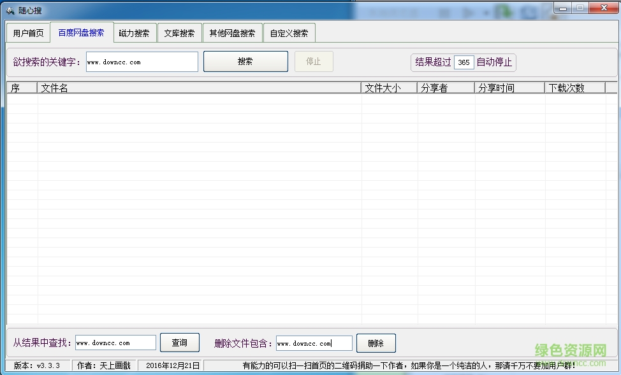Click inside the 欲搜索的关键字 input field

(x=142, y=62)
